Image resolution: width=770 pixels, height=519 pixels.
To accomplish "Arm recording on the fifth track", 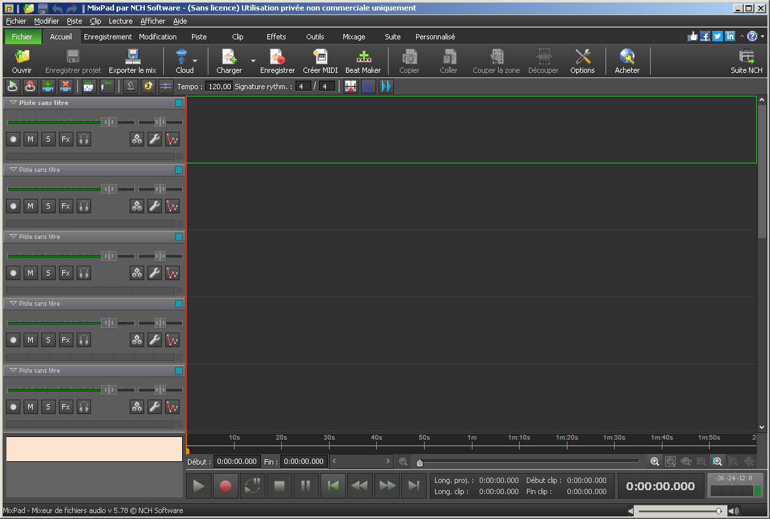I will pyautogui.click(x=13, y=406).
